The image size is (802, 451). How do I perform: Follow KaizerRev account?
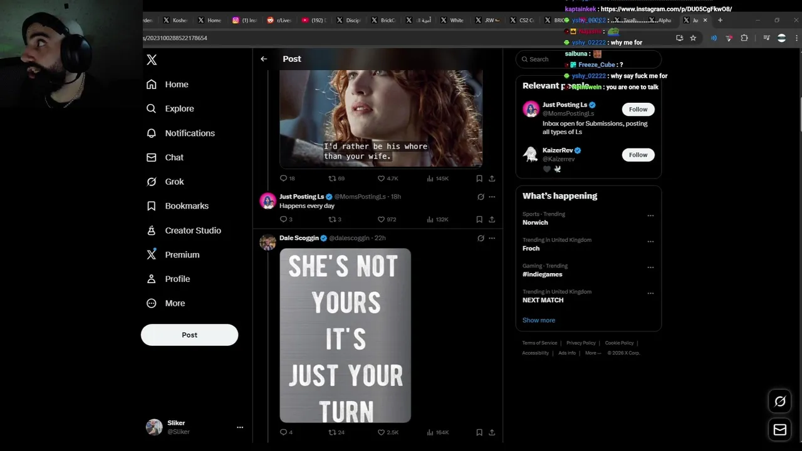638,155
